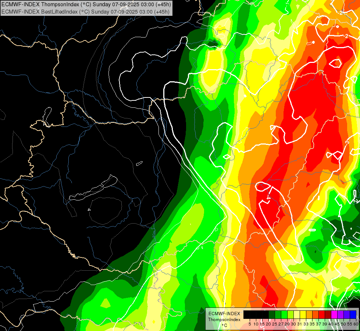Select the yellow-green 29-30 legend swatch
Screen dimensions: 360x331
291,314
